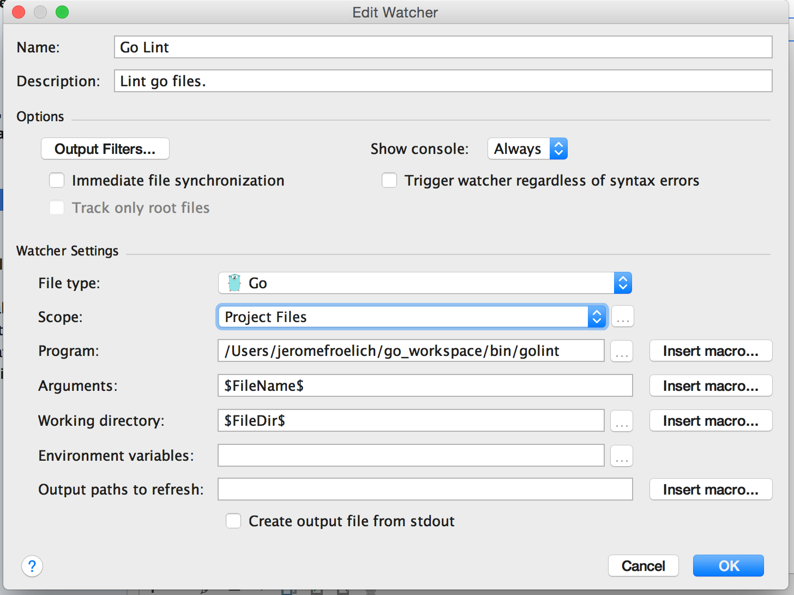Click the help question mark icon
The width and height of the screenshot is (794, 595).
click(x=32, y=566)
